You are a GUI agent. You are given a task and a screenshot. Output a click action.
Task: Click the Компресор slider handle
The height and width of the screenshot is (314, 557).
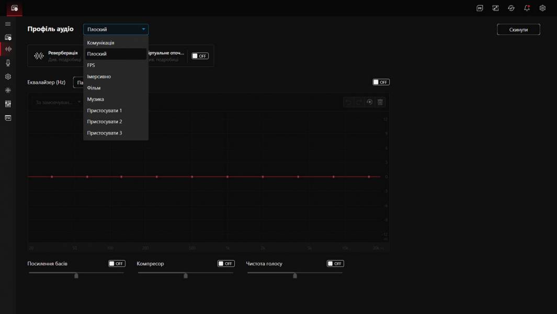point(186,276)
